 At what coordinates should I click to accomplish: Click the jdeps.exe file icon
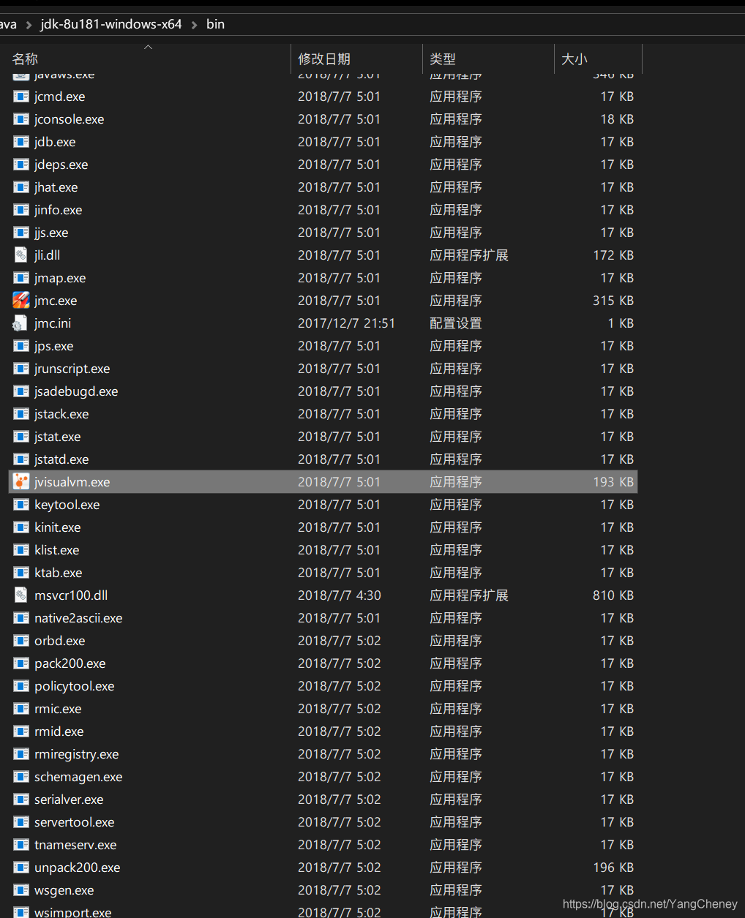click(x=21, y=164)
